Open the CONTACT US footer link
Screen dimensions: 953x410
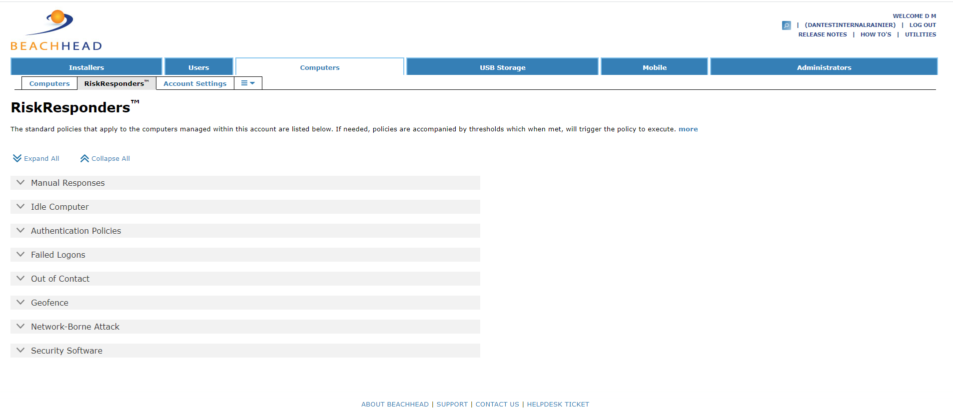click(497, 404)
